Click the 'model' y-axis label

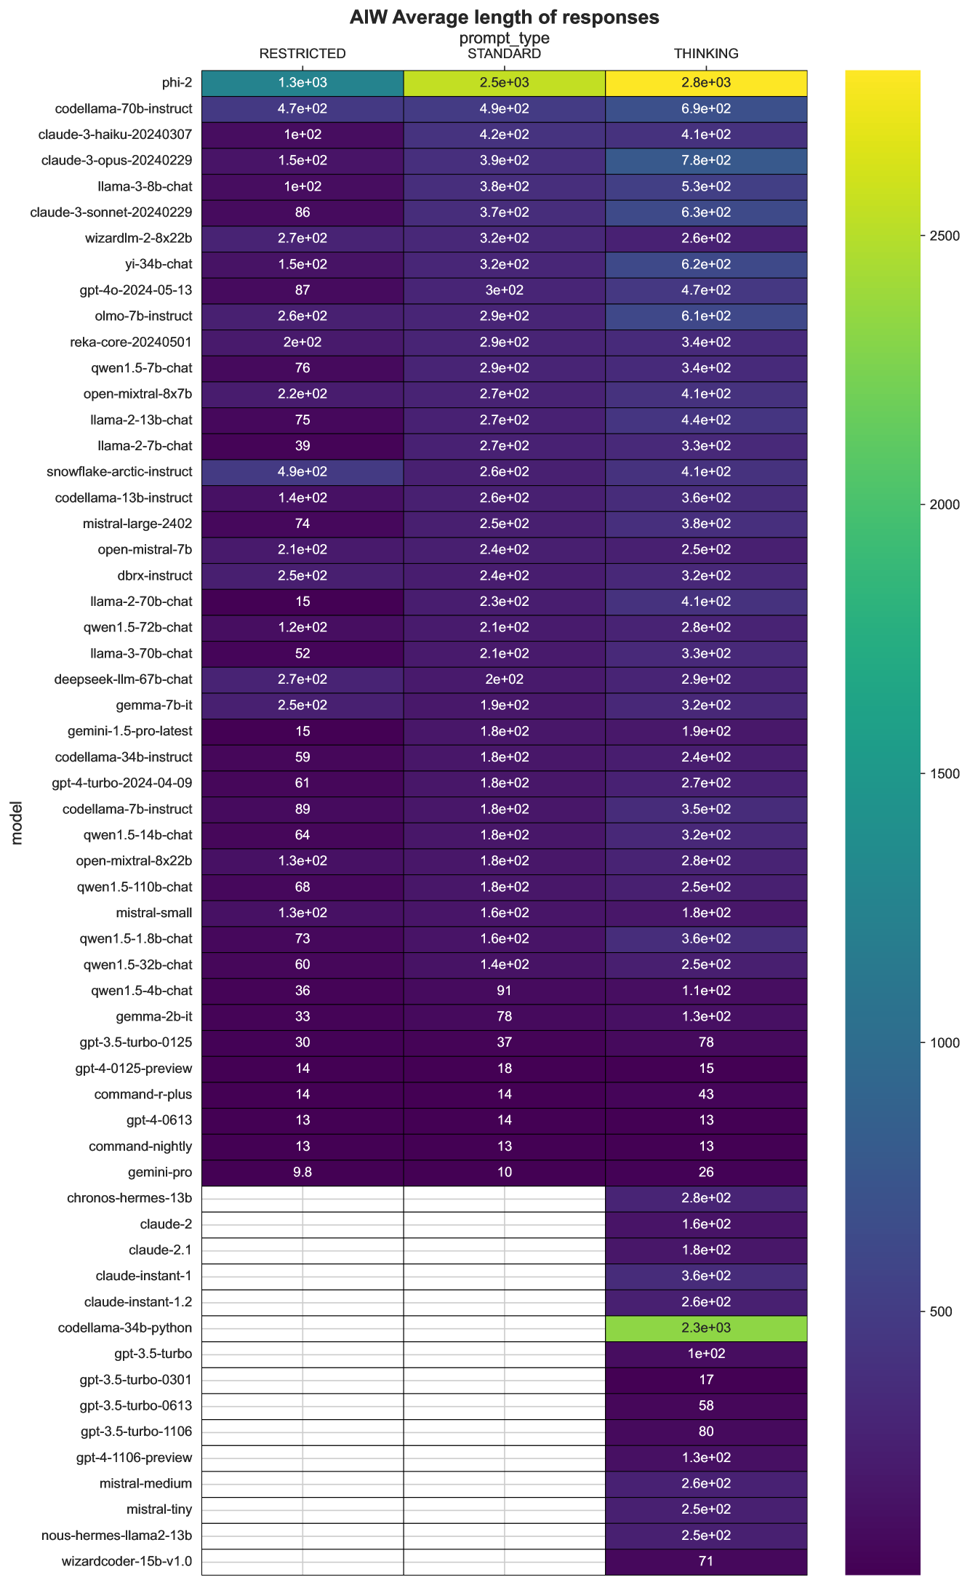click(17, 822)
